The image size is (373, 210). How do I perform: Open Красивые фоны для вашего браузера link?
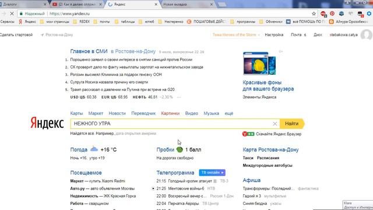click(x=268, y=86)
